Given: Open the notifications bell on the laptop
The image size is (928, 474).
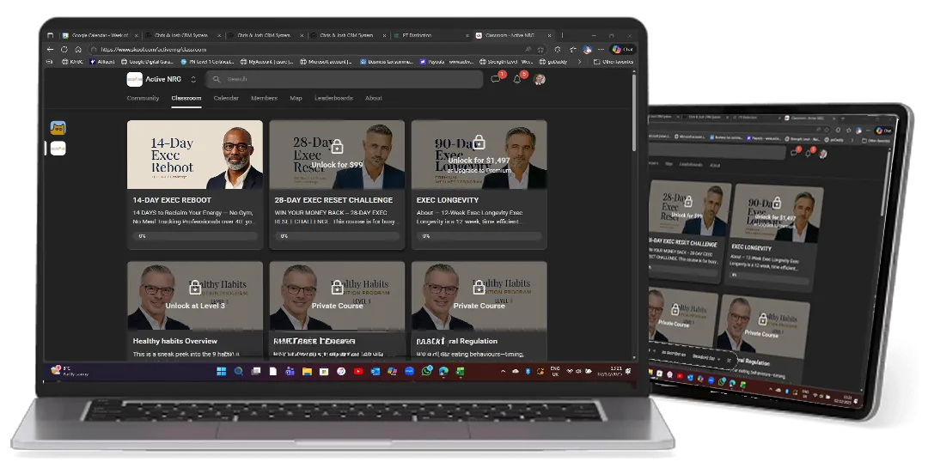Looking at the screenshot, I should click(x=517, y=79).
